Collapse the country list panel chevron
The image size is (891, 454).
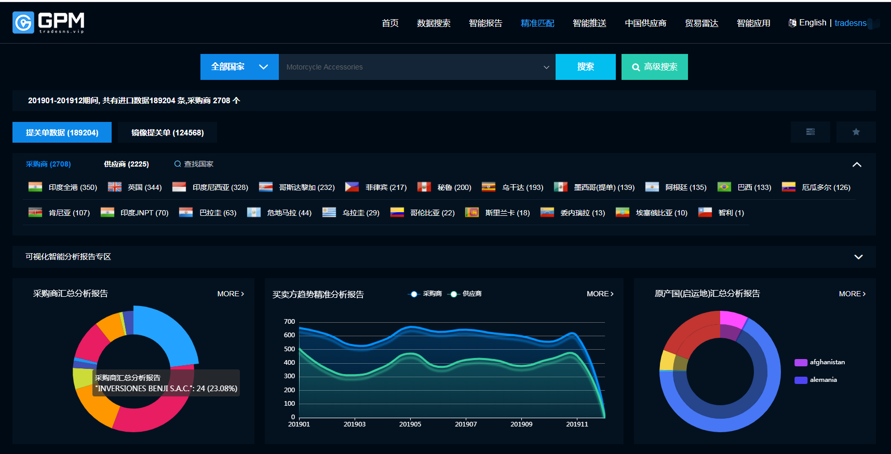[857, 164]
